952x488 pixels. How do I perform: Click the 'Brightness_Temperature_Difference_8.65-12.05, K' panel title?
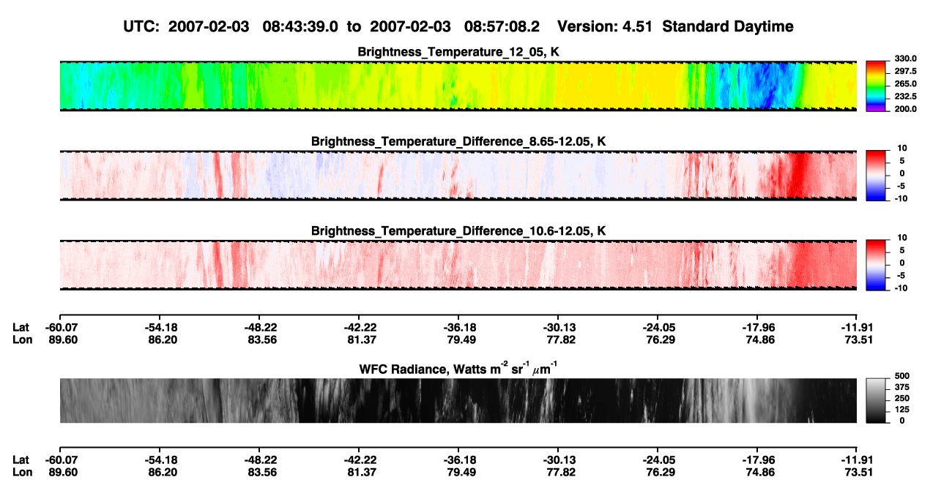point(458,140)
